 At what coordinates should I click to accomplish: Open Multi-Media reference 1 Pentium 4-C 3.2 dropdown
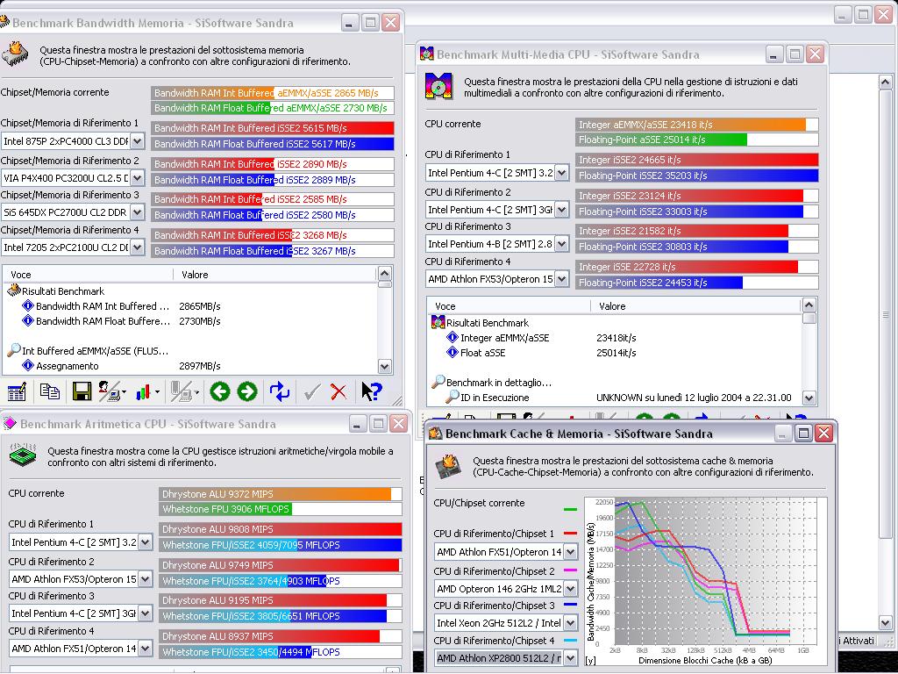562,173
